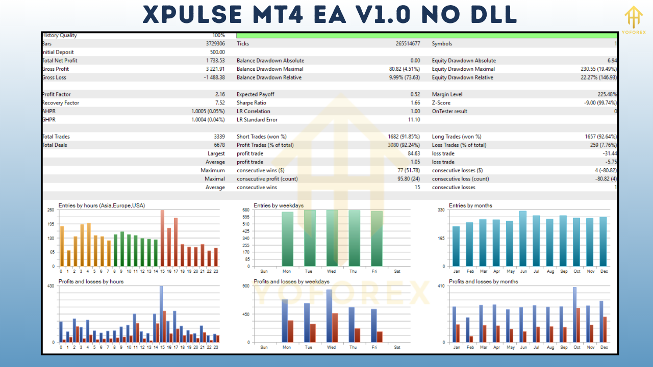Click the Symbols label
The width and height of the screenshot is (653, 367).
coord(442,44)
